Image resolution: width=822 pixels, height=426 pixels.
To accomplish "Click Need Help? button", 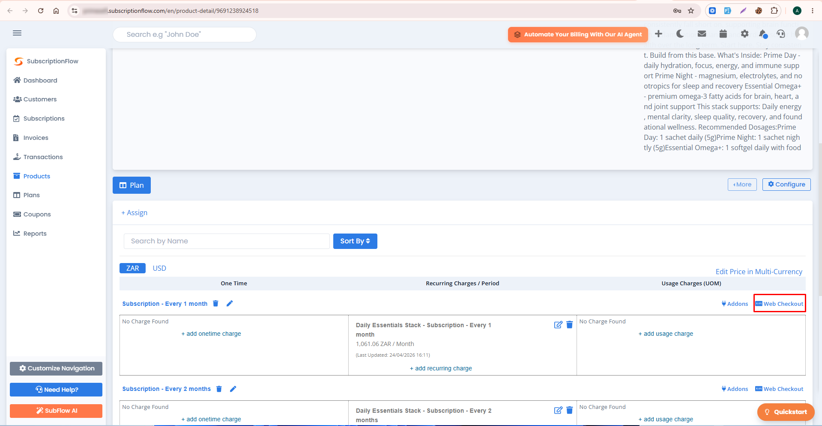I will pyautogui.click(x=56, y=390).
